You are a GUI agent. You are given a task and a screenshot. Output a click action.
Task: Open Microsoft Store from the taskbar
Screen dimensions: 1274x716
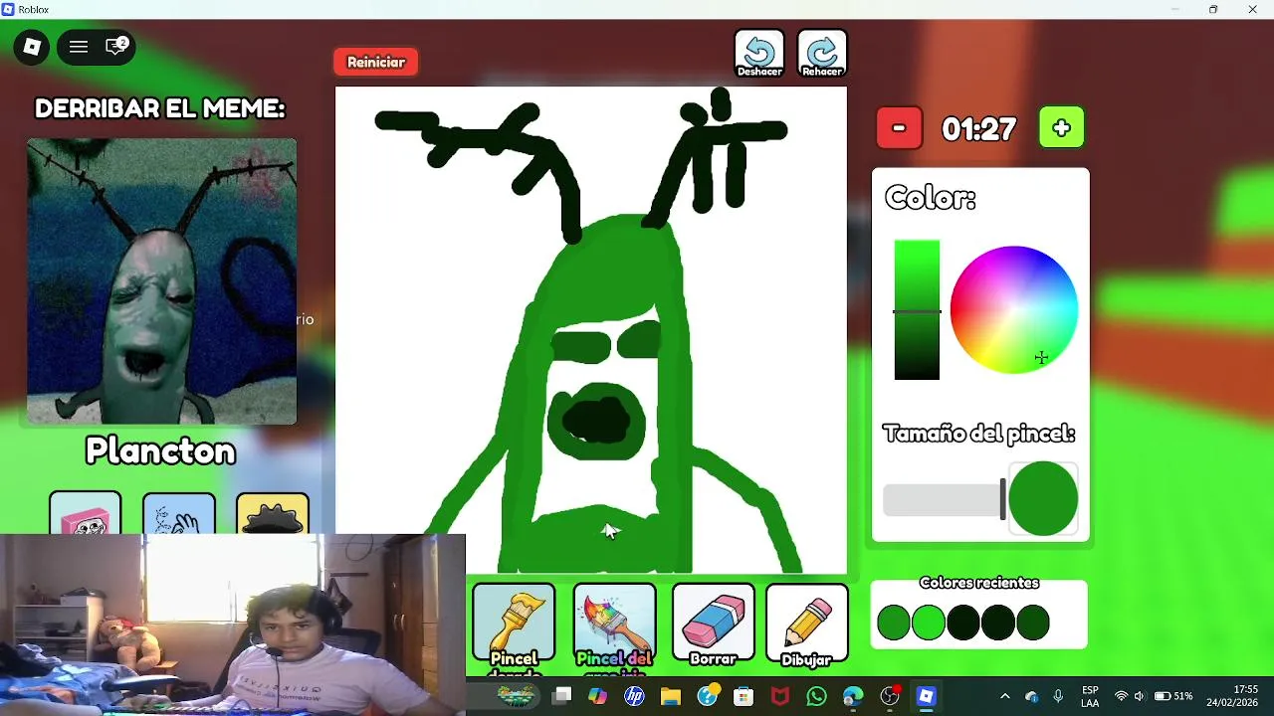(743, 696)
